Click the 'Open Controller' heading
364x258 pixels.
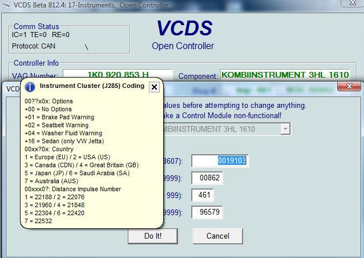[183, 46]
